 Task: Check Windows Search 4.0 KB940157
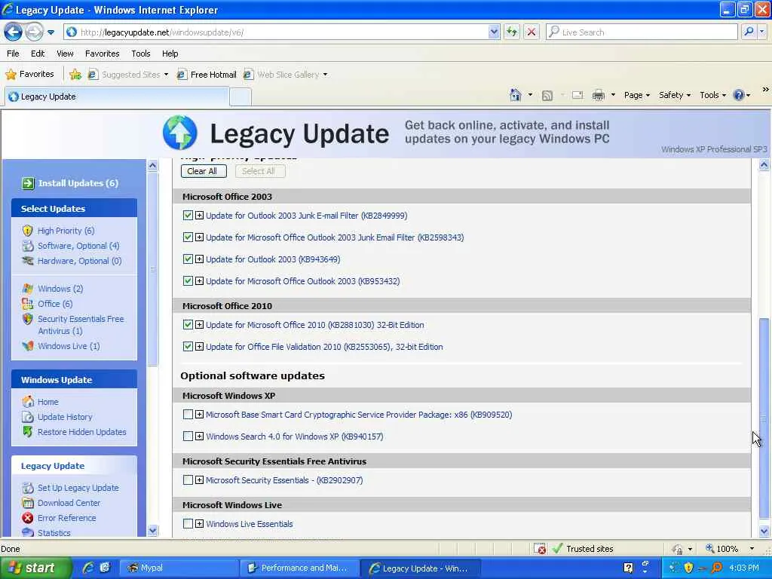[188, 436]
